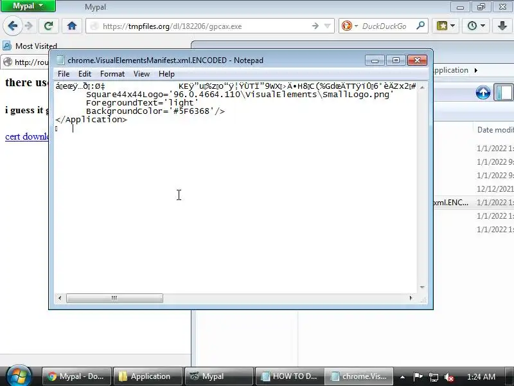Click the Notepad scroll left arrow
514x386 pixels.
coord(60,298)
